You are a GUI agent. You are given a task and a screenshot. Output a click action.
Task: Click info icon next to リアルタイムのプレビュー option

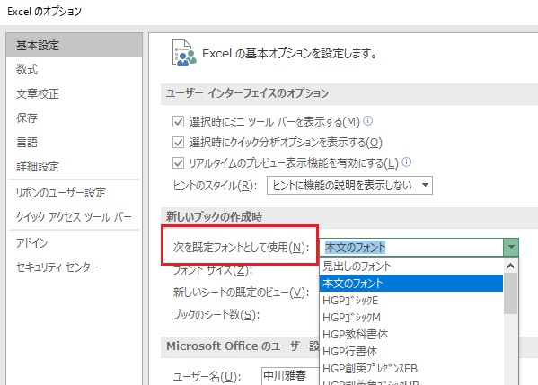(406, 162)
